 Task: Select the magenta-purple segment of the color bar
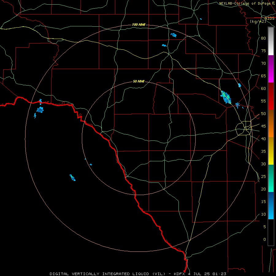[271, 69]
